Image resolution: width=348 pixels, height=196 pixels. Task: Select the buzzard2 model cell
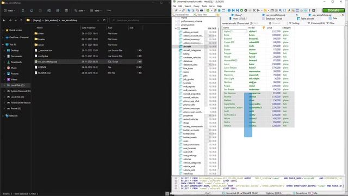[x=257, y=39]
